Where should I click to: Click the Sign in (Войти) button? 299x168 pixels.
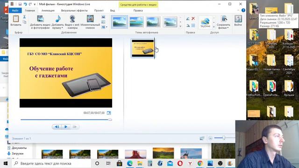tap(238, 21)
